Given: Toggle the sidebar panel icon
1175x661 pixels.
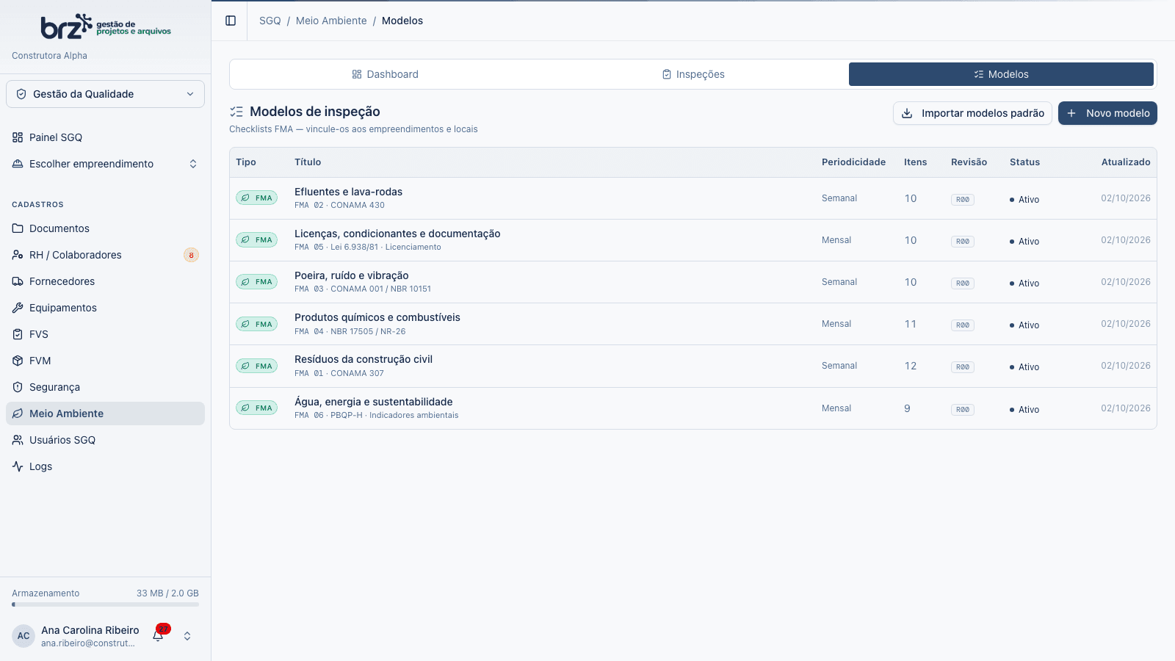Looking at the screenshot, I should [231, 21].
